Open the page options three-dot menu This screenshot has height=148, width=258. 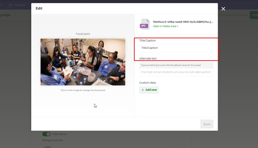coord(15,15)
